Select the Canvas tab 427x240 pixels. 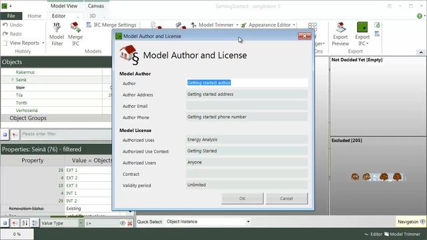pos(96,6)
